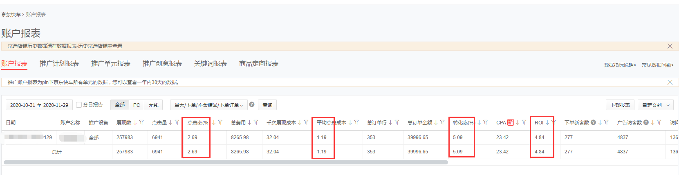Viewport: 679px width, 175px height.
Task: Sort the 下单新客数 column with its arrow
Action: (600, 122)
